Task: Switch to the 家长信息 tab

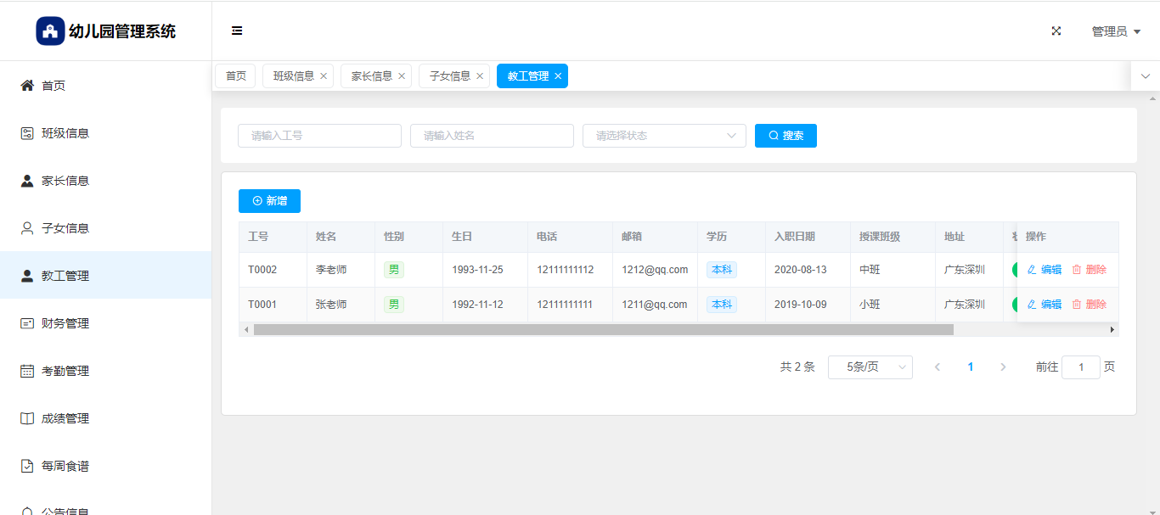Action: pyautogui.click(x=371, y=76)
